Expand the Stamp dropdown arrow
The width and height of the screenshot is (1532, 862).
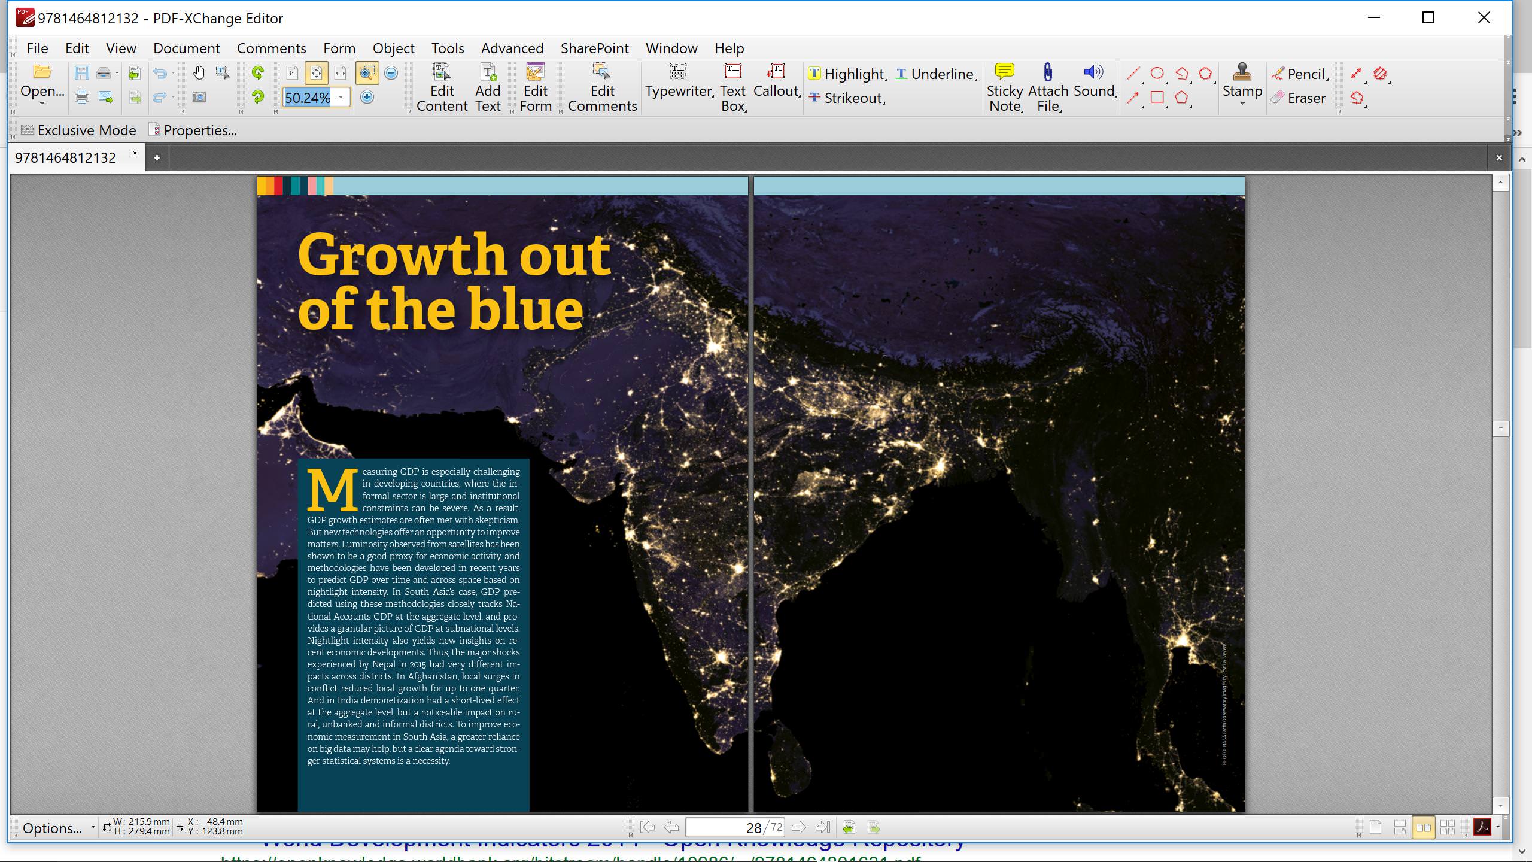1242,104
